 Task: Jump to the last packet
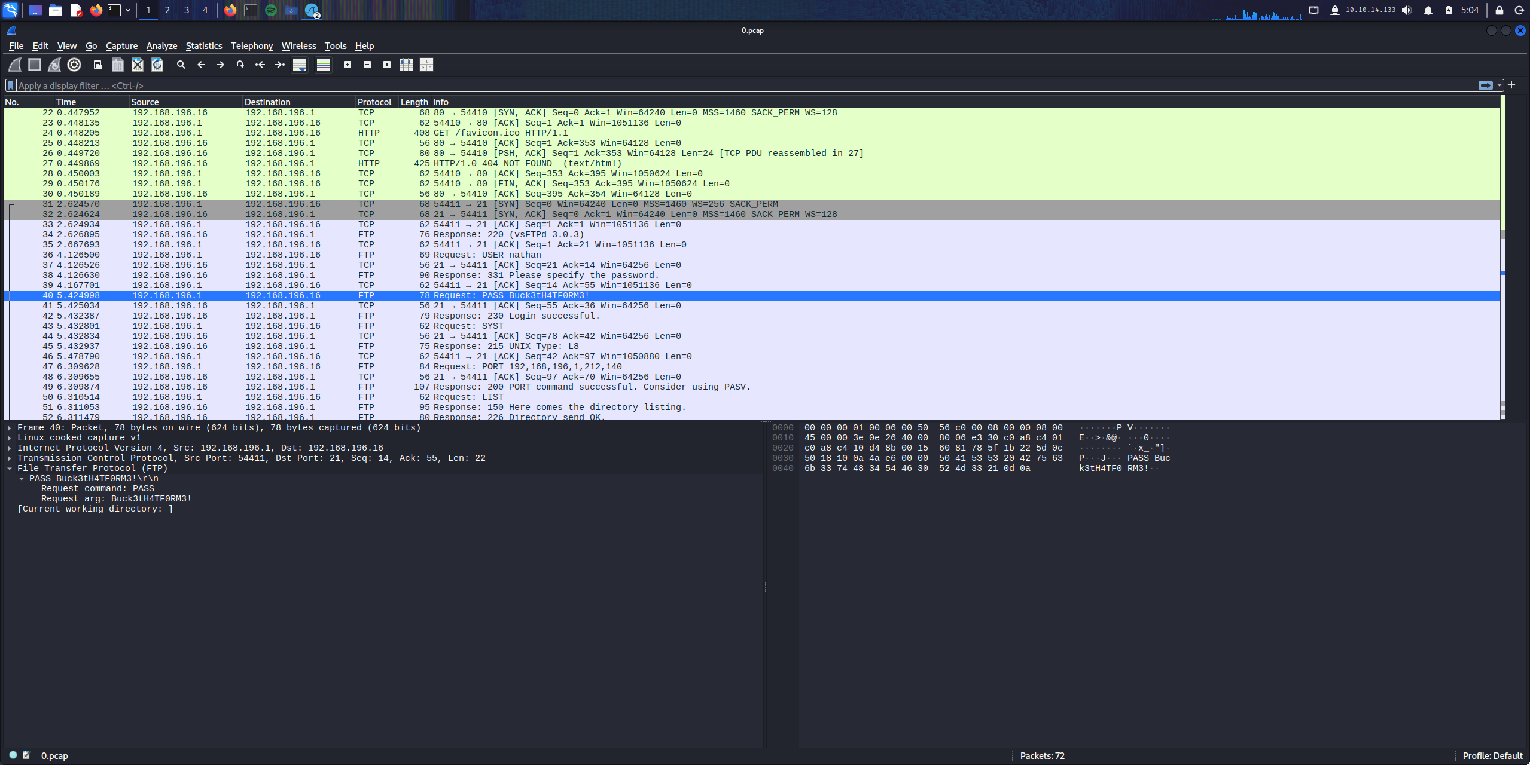(x=280, y=65)
